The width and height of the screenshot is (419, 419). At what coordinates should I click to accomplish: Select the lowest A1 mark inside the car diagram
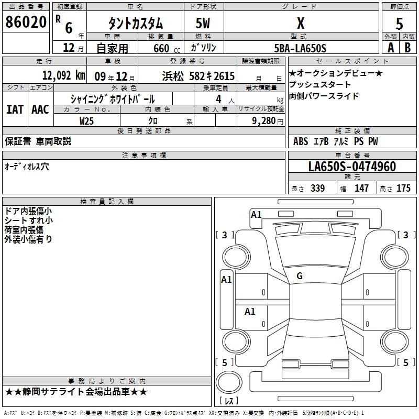point(250,312)
